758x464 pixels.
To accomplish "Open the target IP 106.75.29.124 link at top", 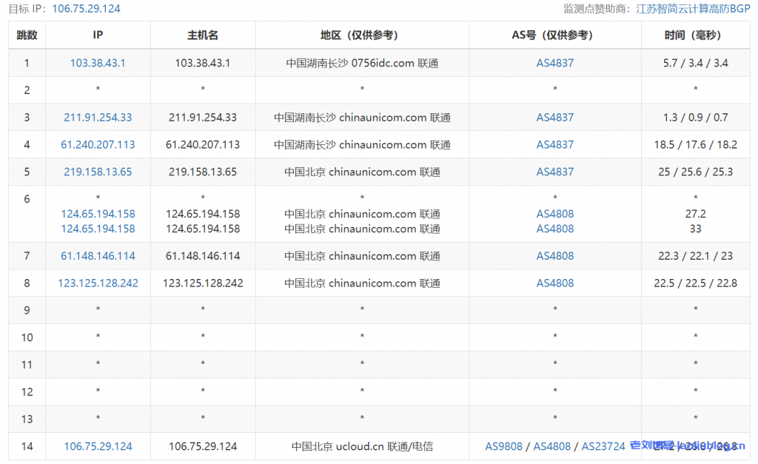I will click(x=86, y=9).
